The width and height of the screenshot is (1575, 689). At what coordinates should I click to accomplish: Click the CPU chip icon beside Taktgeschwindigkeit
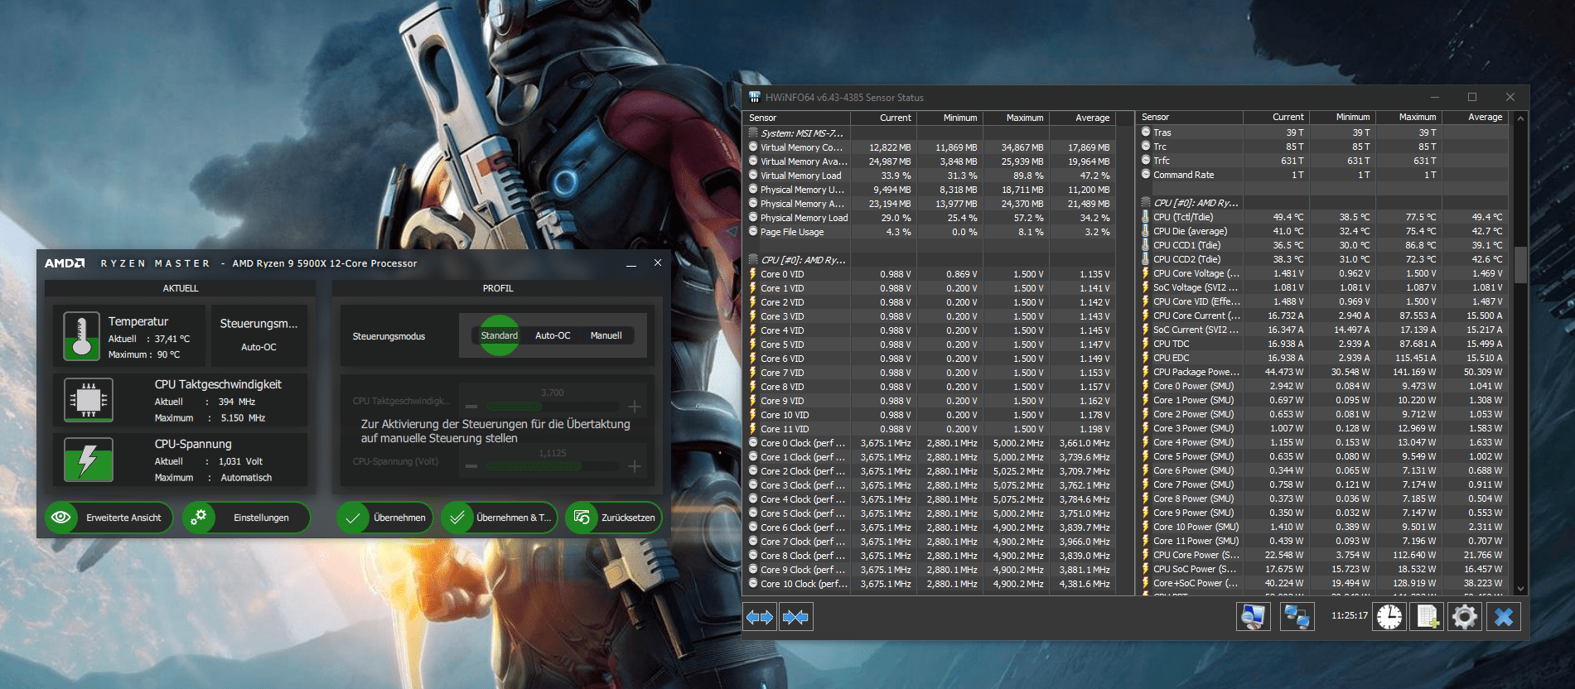[x=88, y=399]
